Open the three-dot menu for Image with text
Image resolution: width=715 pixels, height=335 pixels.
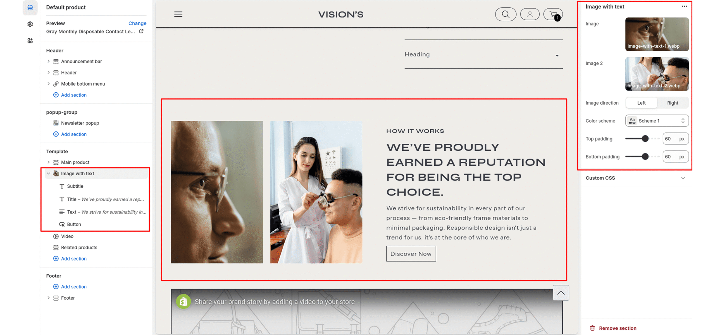click(x=684, y=6)
